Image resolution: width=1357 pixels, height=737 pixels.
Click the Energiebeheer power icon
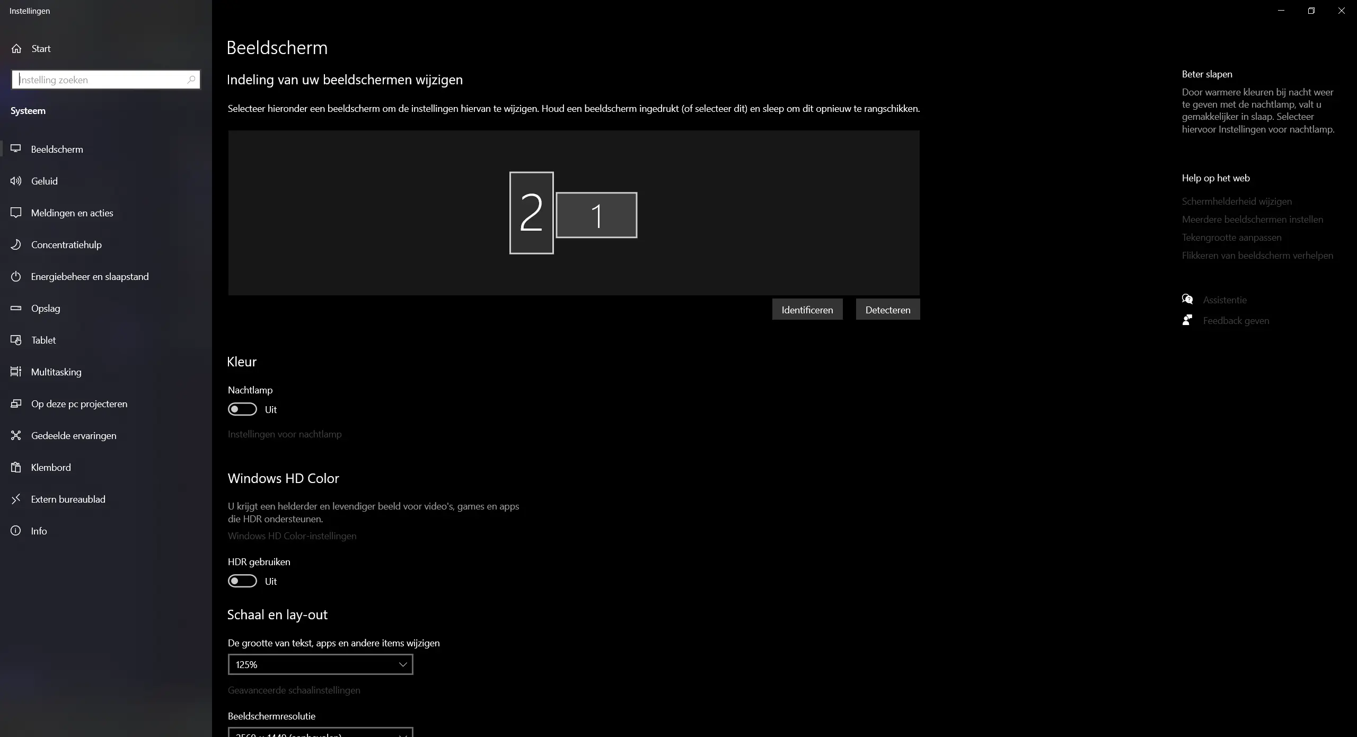tap(16, 276)
